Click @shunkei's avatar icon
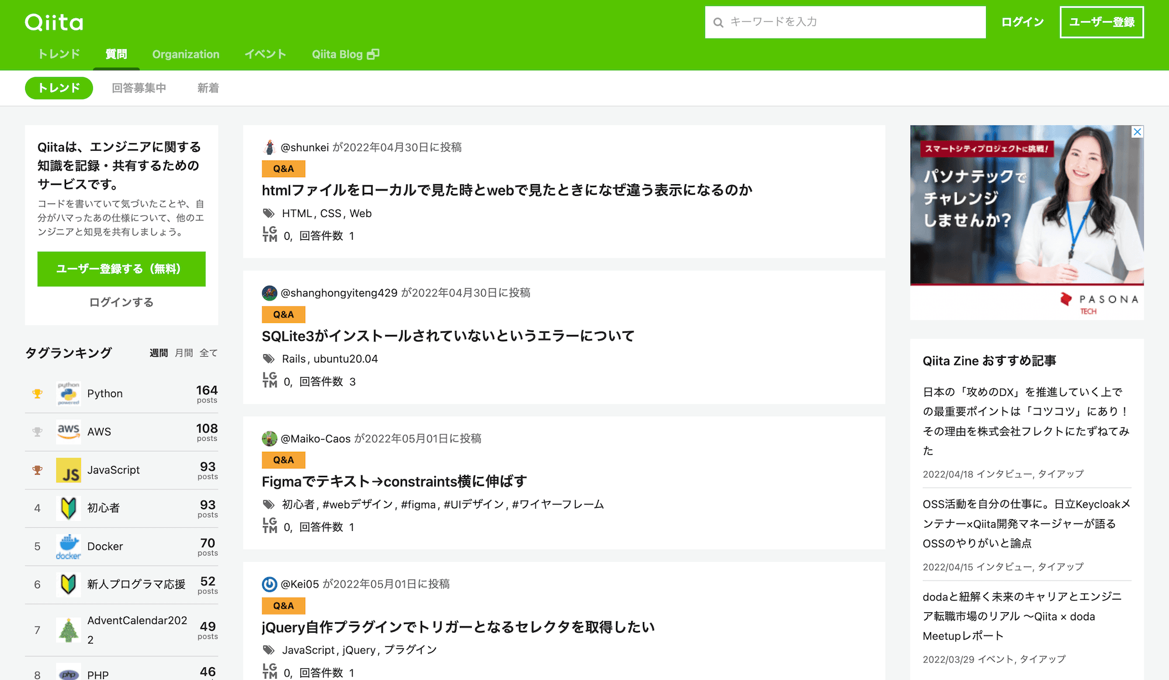Screen dimensions: 1169x680 269,147
